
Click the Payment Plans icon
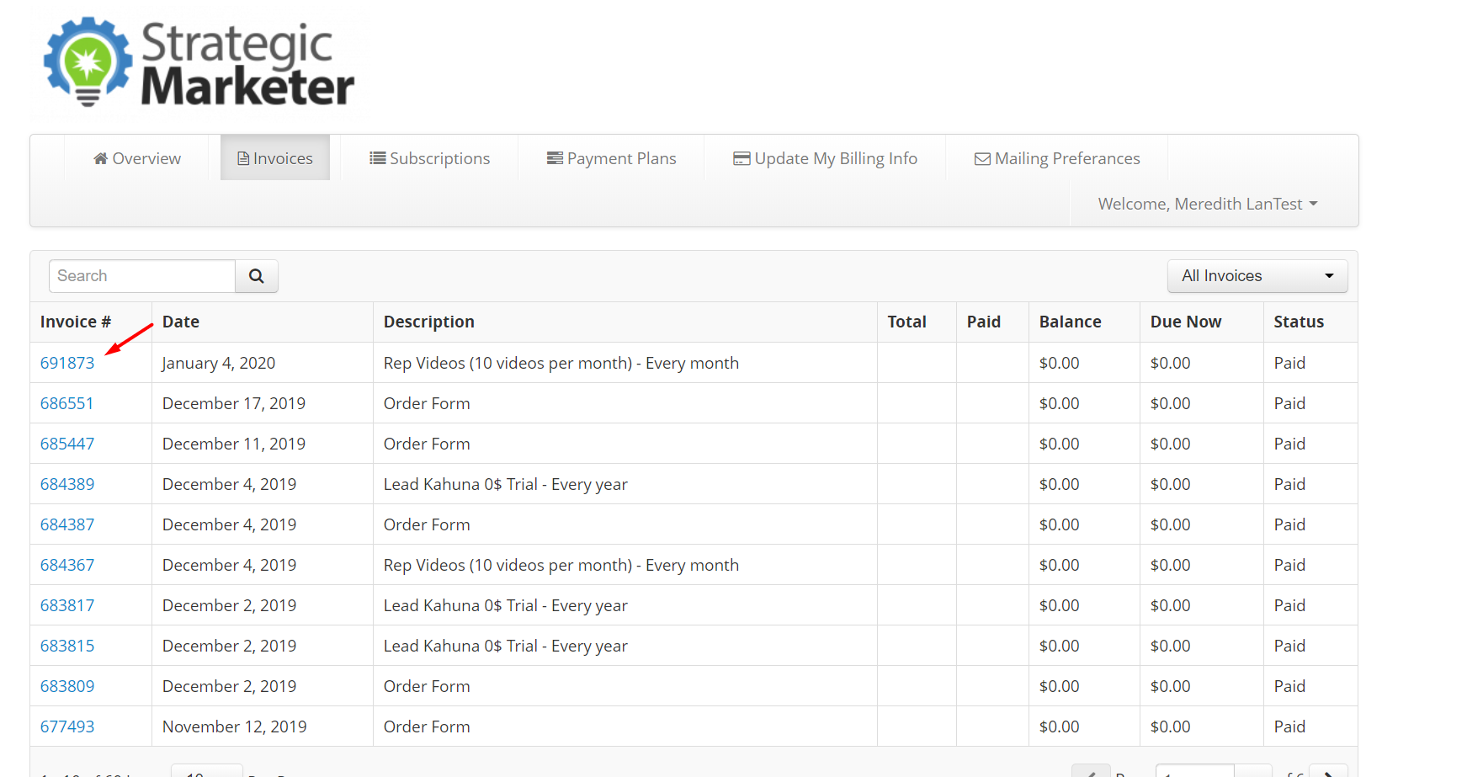click(x=555, y=158)
